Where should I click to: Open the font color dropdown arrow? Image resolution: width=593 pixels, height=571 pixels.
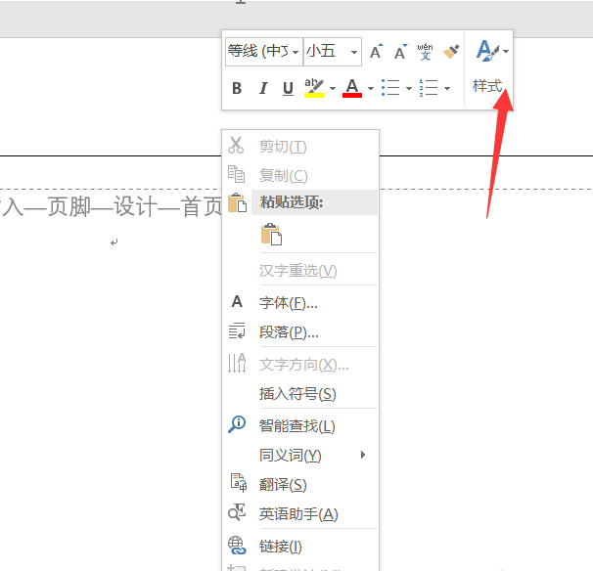(x=371, y=88)
